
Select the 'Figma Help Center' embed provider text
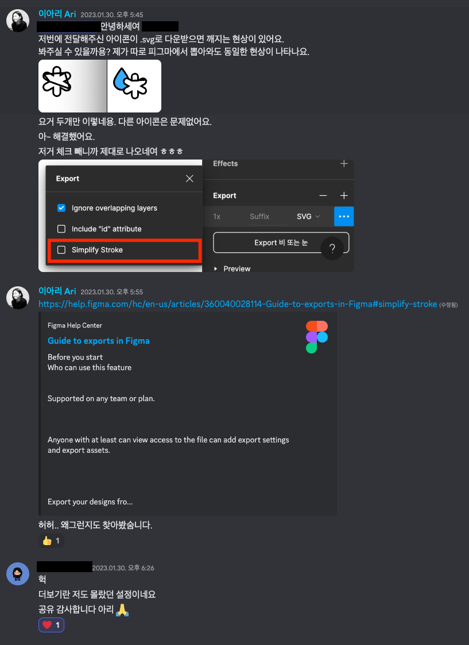(75, 325)
